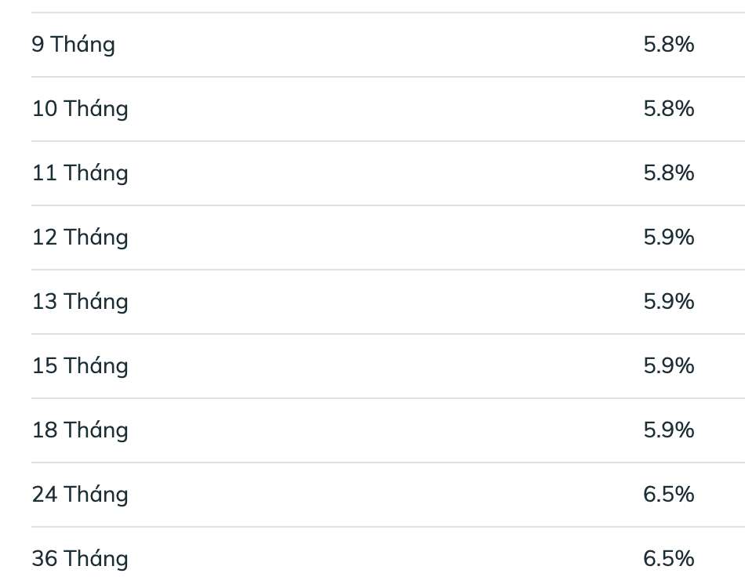
Task: Click the 36 Tháng term label
Action: [x=80, y=559]
